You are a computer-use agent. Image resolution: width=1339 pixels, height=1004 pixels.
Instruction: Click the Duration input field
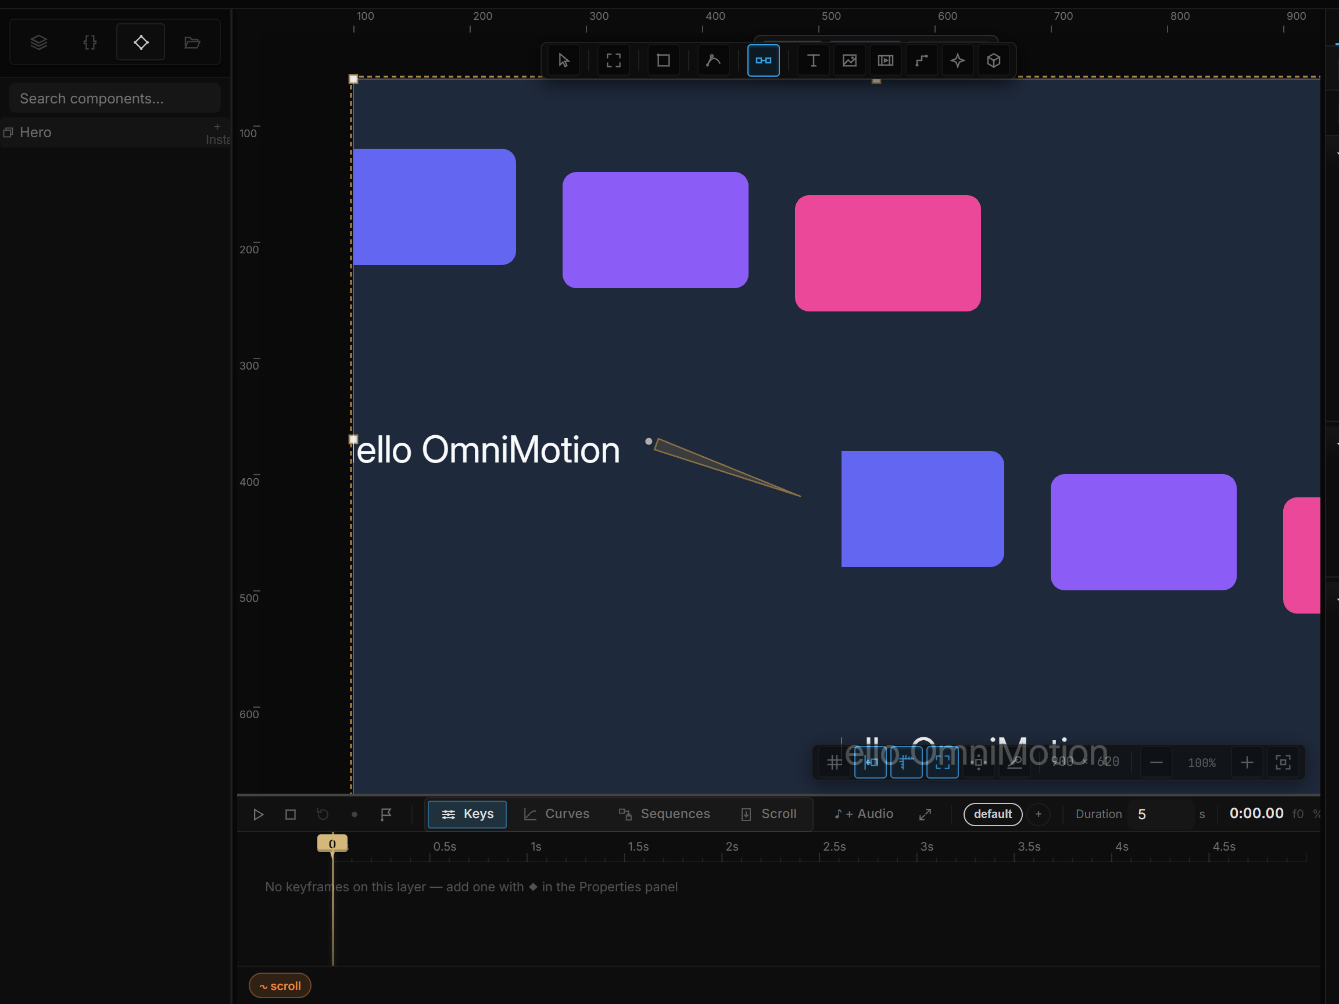(x=1161, y=815)
